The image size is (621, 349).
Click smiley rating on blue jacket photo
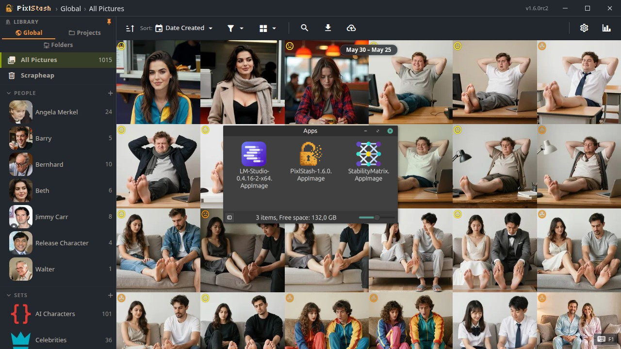[121, 46]
